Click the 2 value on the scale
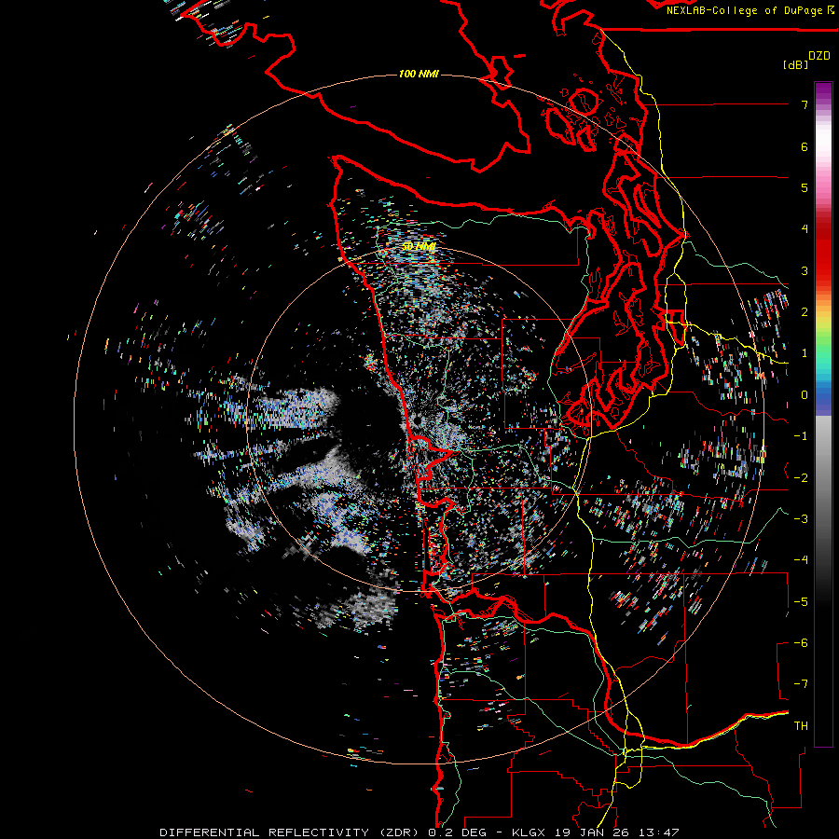This screenshot has width=839, height=839. coord(805,312)
